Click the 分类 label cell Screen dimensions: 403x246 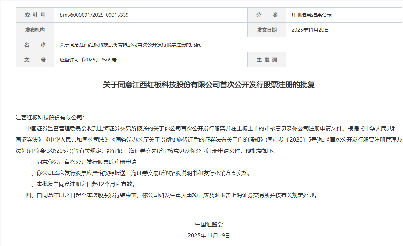267,15
